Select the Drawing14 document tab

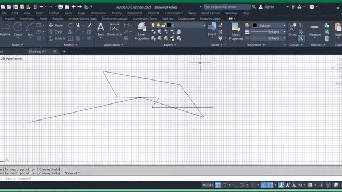click(37, 51)
